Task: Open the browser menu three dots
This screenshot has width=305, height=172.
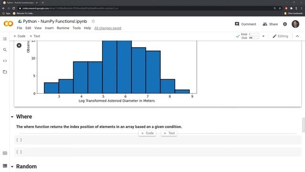Action: [x=302, y=9]
